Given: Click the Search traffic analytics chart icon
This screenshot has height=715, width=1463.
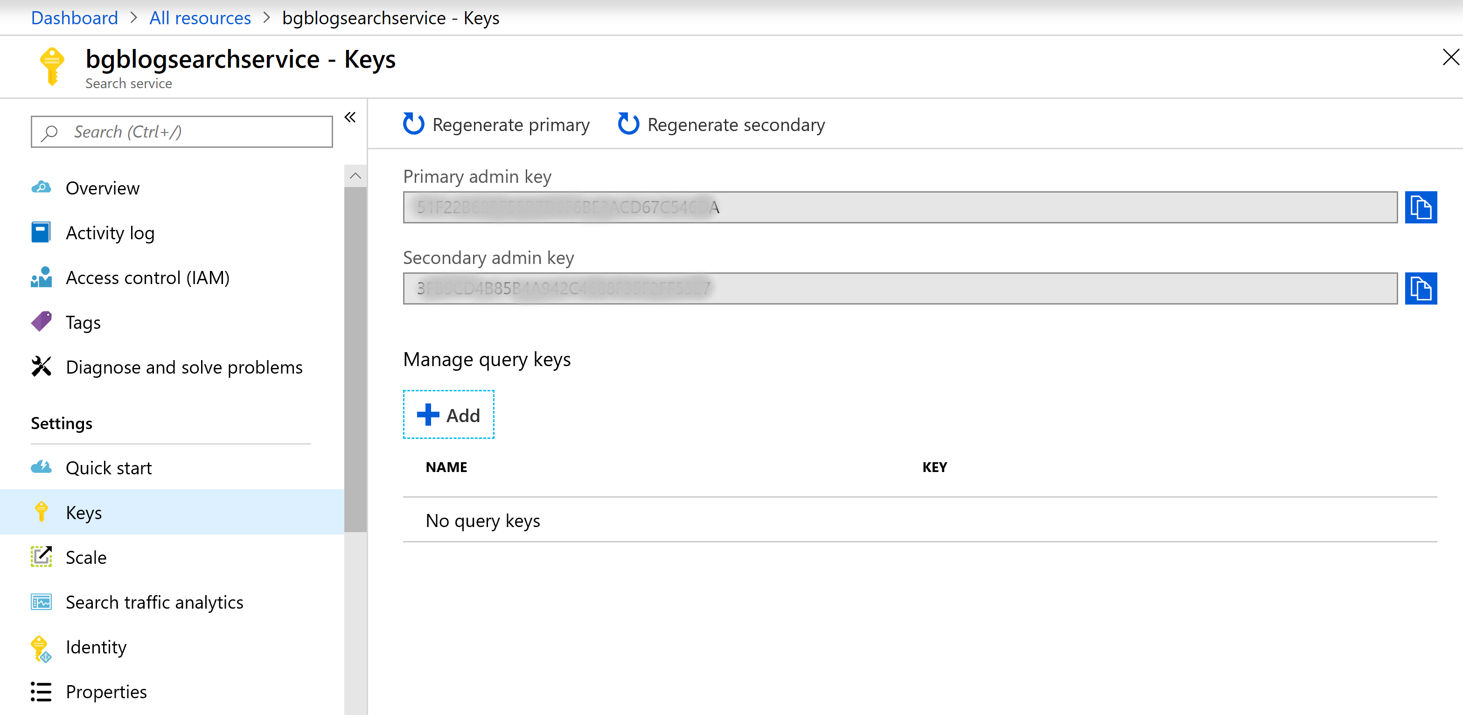Looking at the screenshot, I should [x=41, y=601].
